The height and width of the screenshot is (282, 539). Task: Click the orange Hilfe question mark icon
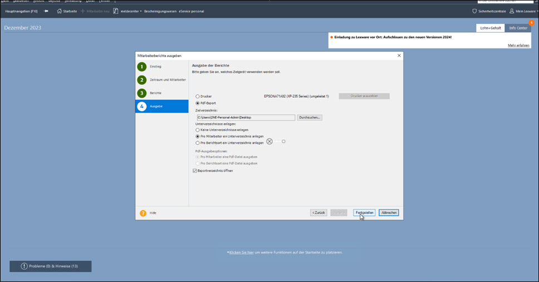pos(143,213)
